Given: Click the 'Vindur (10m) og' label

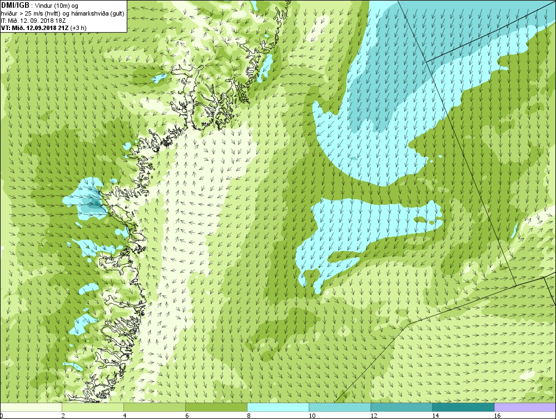Looking at the screenshot, I should tap(57, 6).
